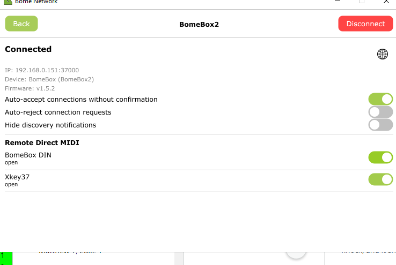
Task: Enable the auto-reject connection requests switch
Action: pos(380,112)
